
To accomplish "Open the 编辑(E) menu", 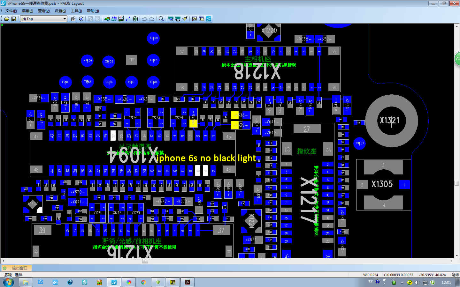I will click(27, 11).
